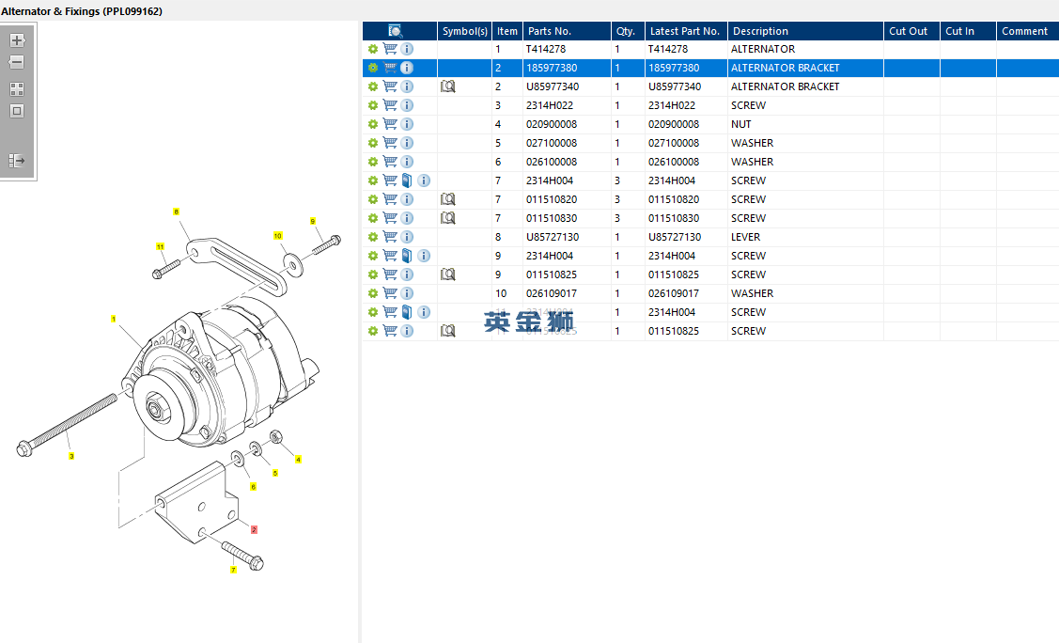The width and height of the screenshot is (1059, 643).
Task: Click symbol icon for part 011510820
Action: pos(448,199)
